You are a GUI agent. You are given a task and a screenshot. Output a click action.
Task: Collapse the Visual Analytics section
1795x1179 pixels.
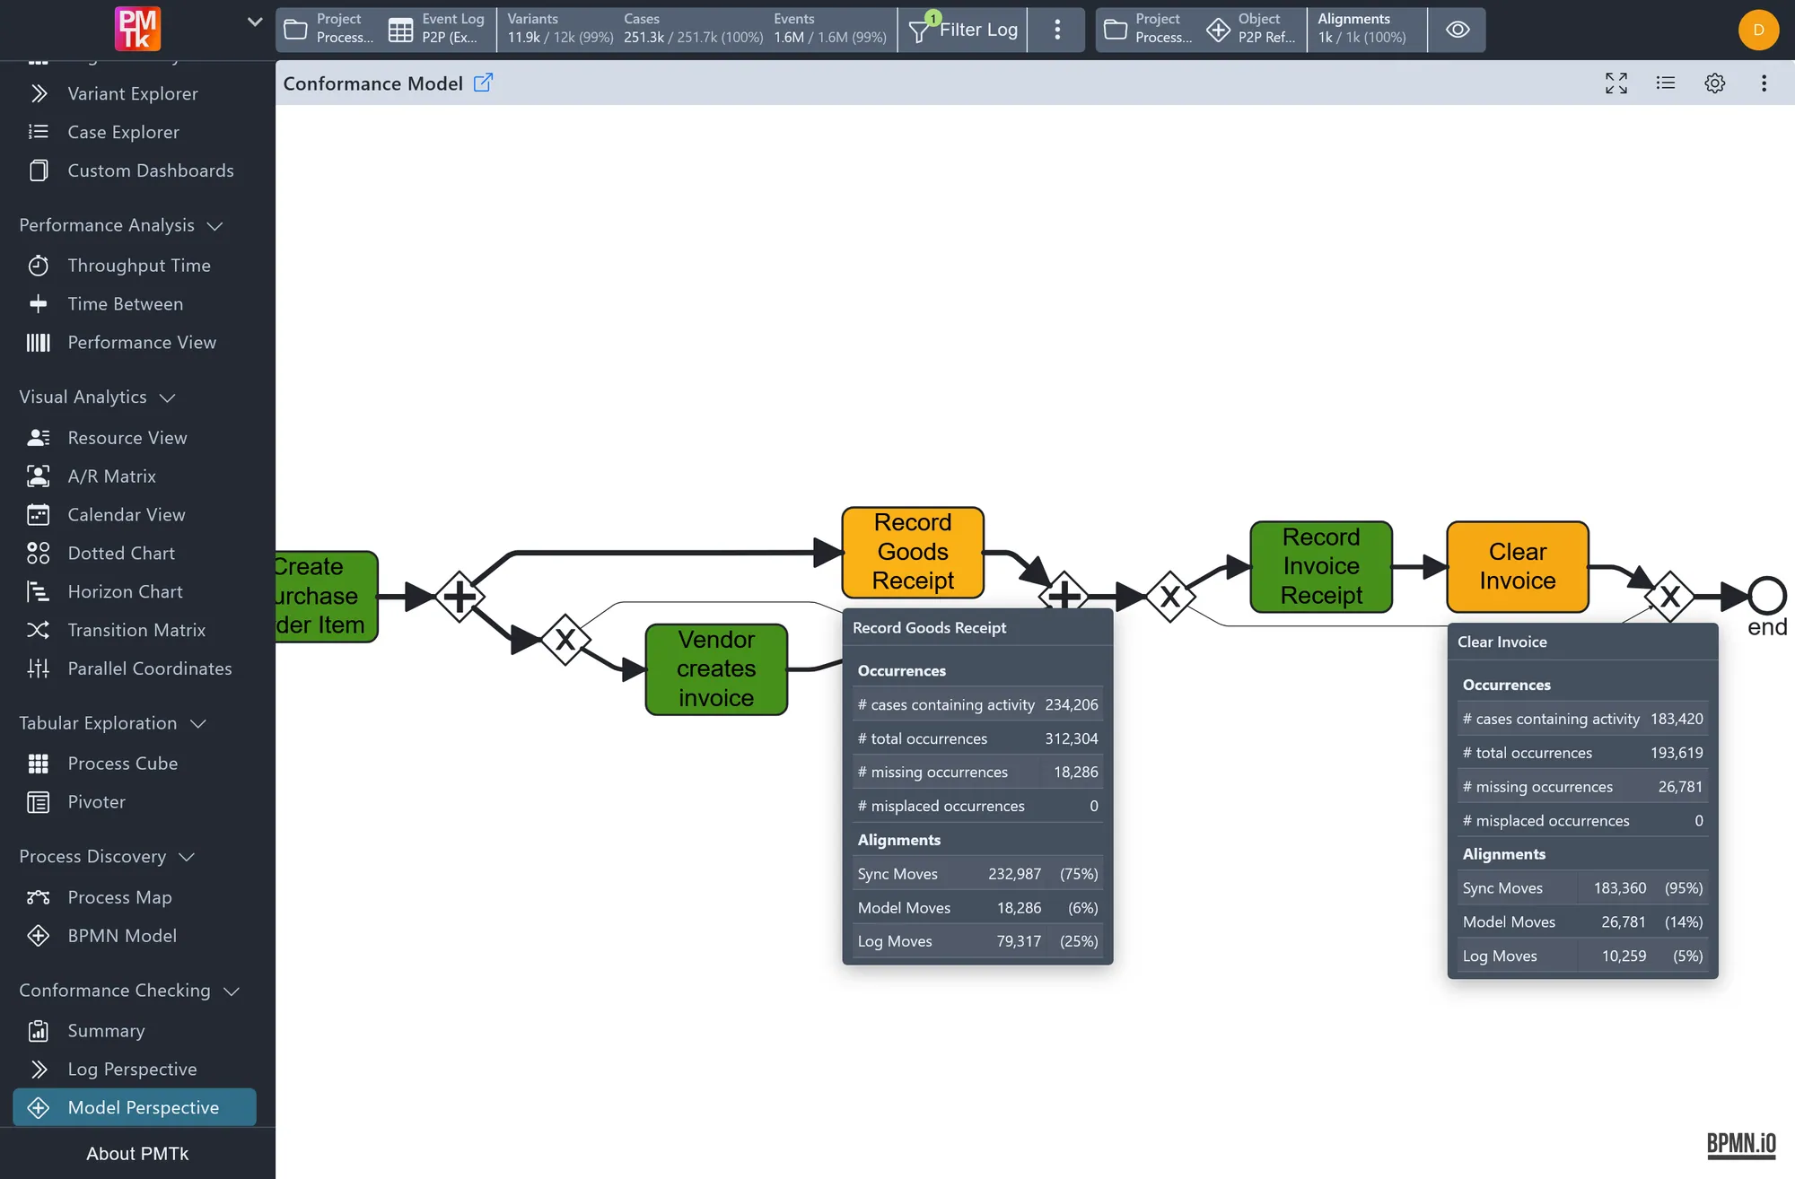[x=97, y=397]
